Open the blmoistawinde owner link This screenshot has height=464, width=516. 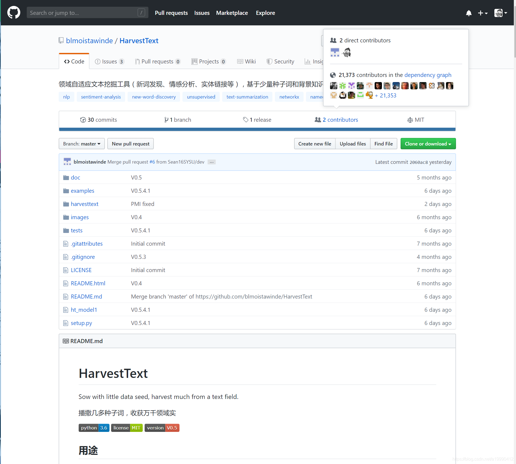coord(89,40)
